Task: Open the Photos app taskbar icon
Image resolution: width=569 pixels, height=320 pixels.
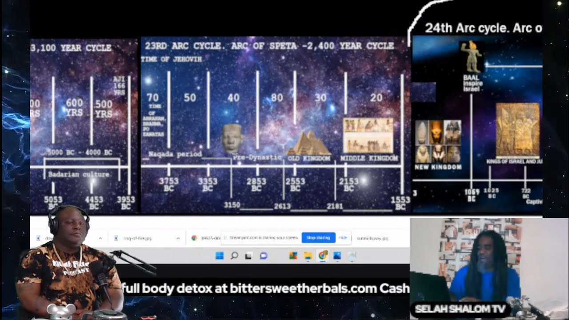Action: (x=337, y=256)
